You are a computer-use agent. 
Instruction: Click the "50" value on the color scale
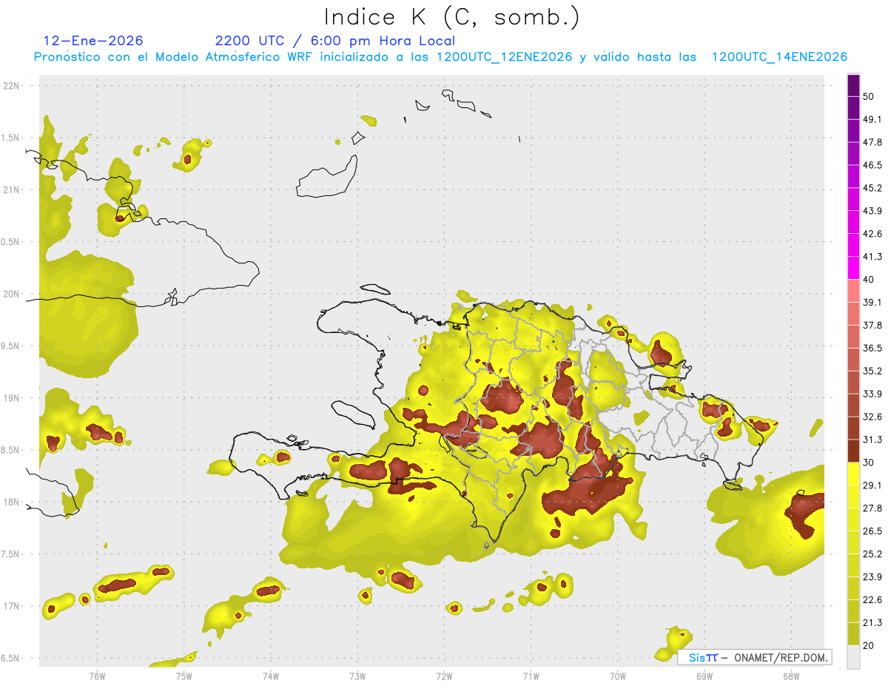[869, 97]
